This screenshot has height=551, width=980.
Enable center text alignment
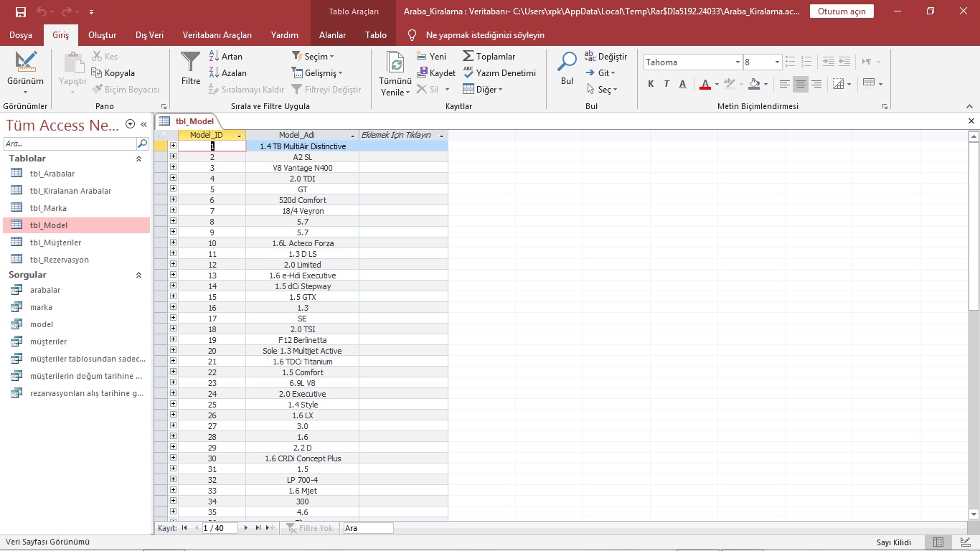pyautogui.click(x=800, y=84)
